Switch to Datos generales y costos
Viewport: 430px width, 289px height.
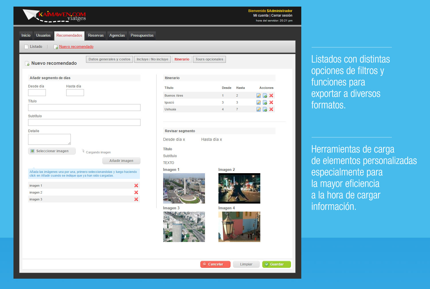[x=109, y=59]
